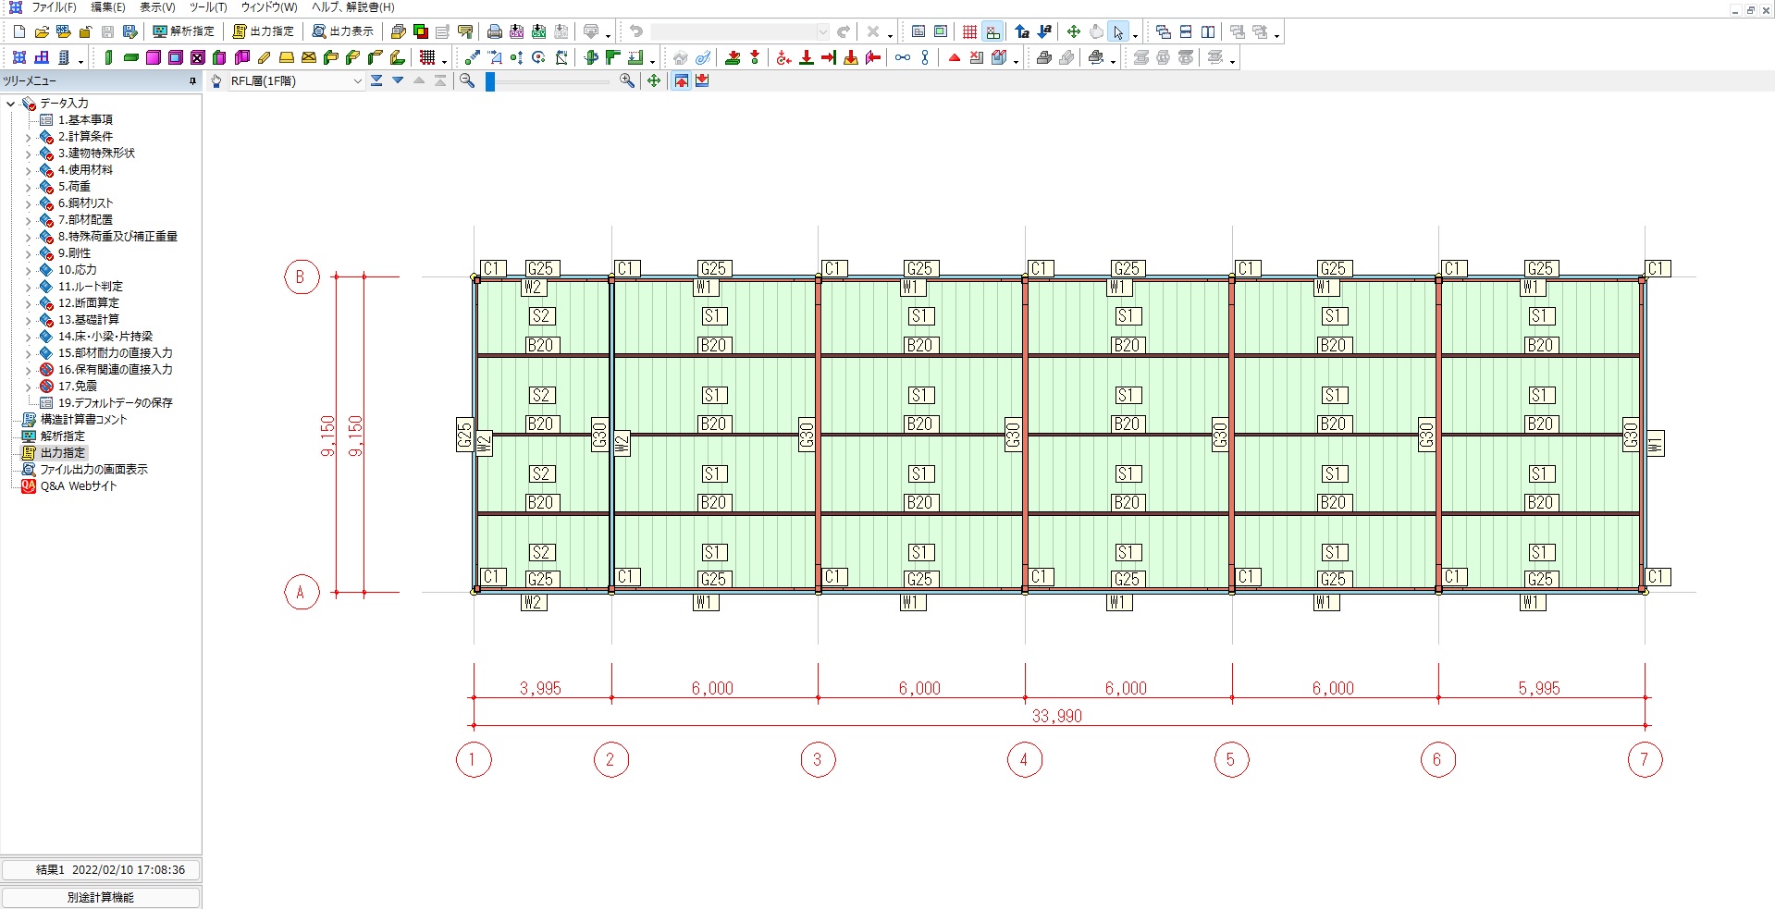Click the tile windows horizontally icon
1775x909 pixels.
[1186, 31]
